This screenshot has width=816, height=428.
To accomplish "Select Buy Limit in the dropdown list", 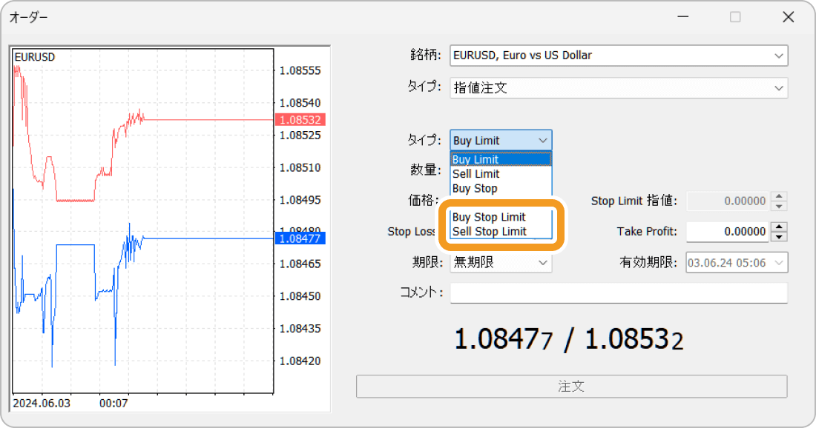I will click(x=501, y=159).
